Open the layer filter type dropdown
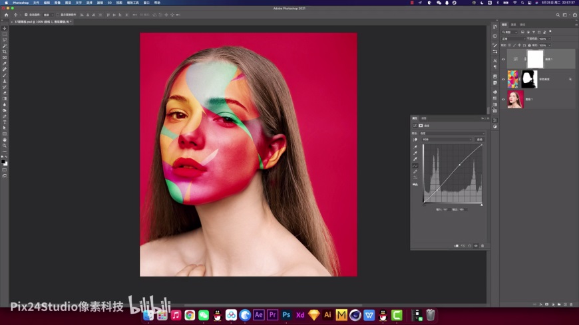The width and height of the screenshot is (579, 325). (x=510, y=32)
